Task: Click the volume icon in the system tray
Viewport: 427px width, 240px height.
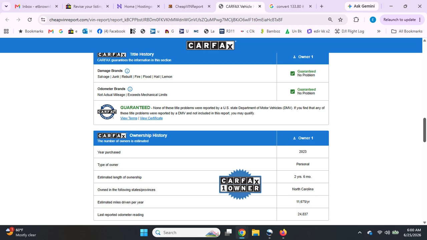Action: (387, 233)
